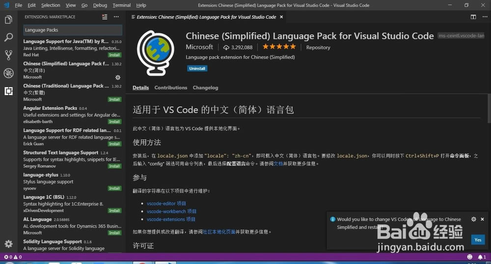The width and height of the screenshot is (491, 264).
Task: Open Extensions panel more actions menu
Action: (116, 17)
